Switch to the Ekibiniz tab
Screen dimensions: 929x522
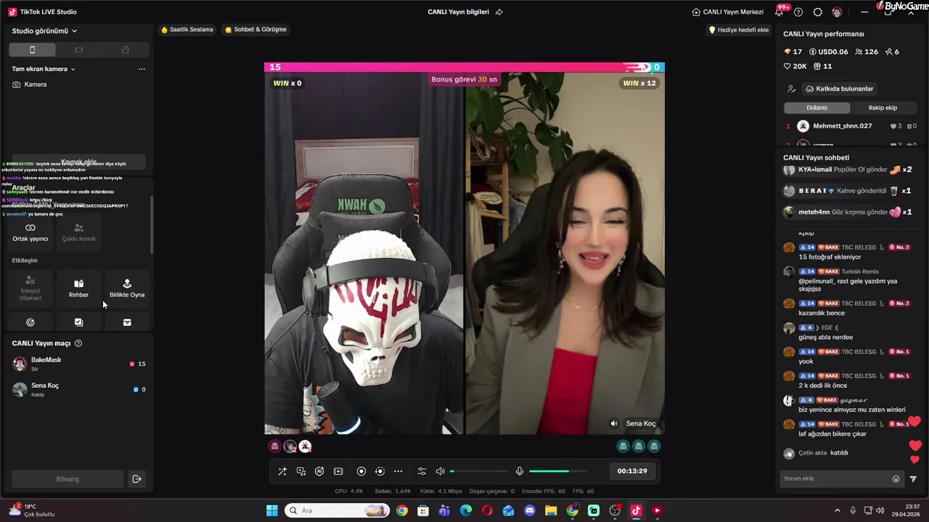[817, 107]
